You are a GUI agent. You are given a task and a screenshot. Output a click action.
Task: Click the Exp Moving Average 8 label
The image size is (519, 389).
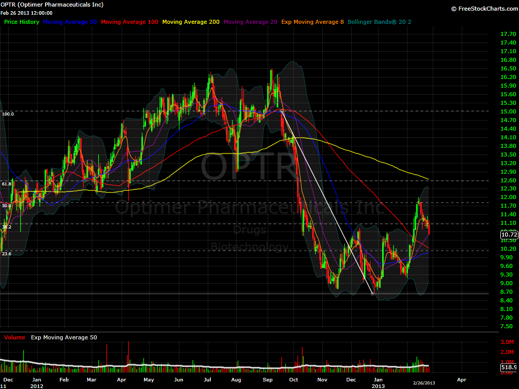312,22
